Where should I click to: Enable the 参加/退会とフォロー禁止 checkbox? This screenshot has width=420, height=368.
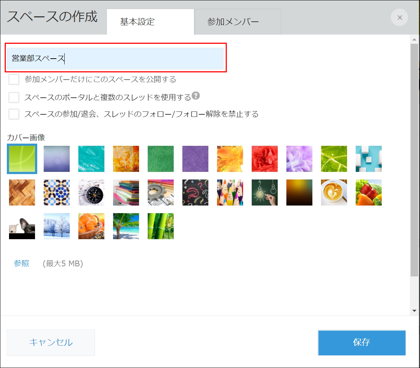tap(13, 114)
